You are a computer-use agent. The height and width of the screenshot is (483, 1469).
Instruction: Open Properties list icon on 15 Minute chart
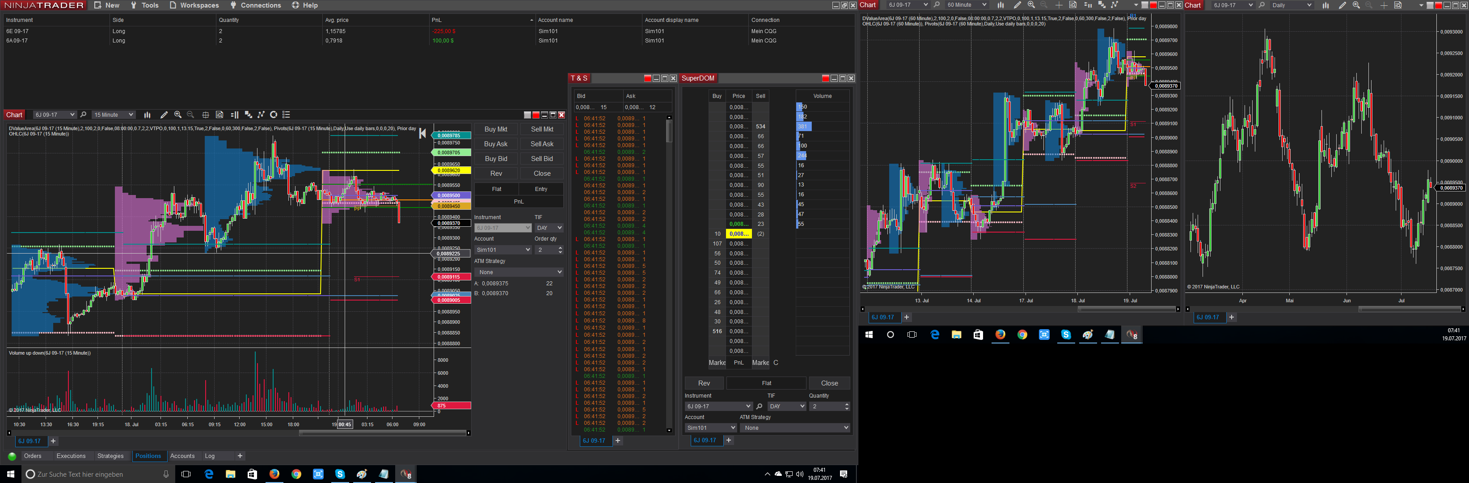pos(286,114)
